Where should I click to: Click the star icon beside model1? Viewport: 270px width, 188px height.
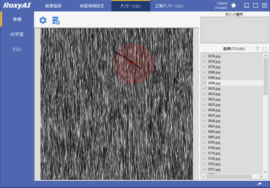tap(233, 5)
